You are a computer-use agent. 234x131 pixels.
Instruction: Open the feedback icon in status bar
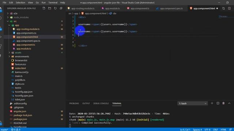pyautogui.click(x=230, y=130)
